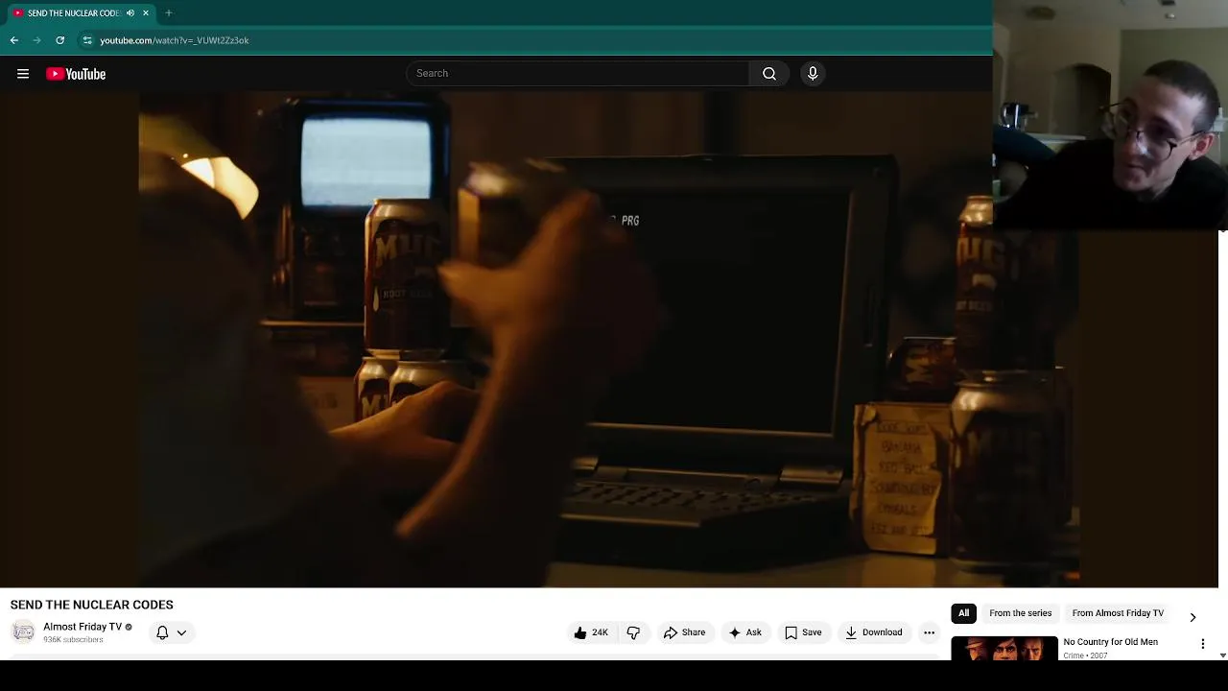This screenshot has height=691, width=1228.
Task: Open the YouTube hamburger guide menu
Action: coord(23,74)
